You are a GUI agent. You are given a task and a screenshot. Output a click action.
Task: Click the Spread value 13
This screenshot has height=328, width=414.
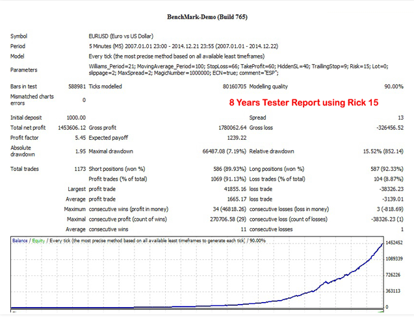[401, 118]
